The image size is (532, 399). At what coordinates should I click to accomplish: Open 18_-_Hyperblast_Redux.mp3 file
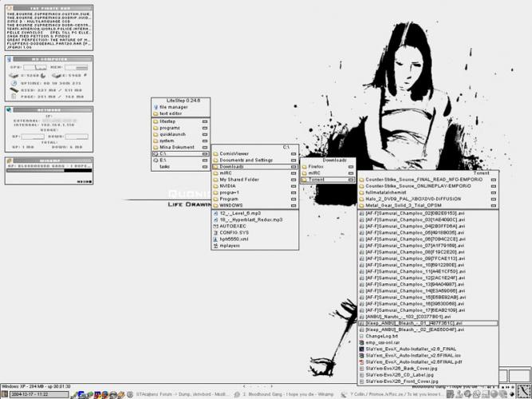coord(254,219)
